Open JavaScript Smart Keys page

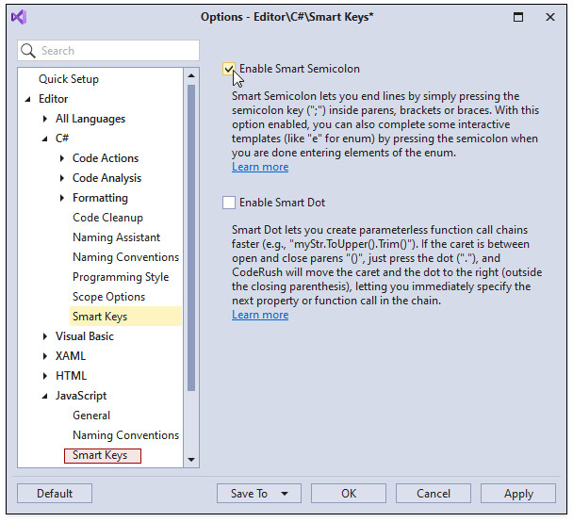103,455
